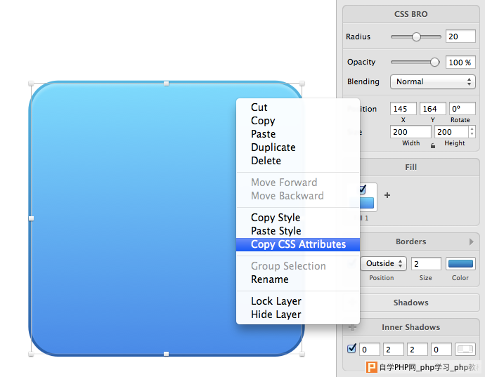Image resolution: width=485 pixels, height=377 pixels.
Task: Click the X position field
Action: click(403, 109)
